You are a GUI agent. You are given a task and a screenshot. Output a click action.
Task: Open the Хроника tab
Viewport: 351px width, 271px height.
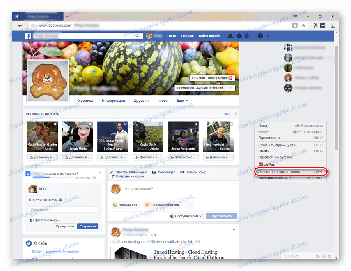85,101
